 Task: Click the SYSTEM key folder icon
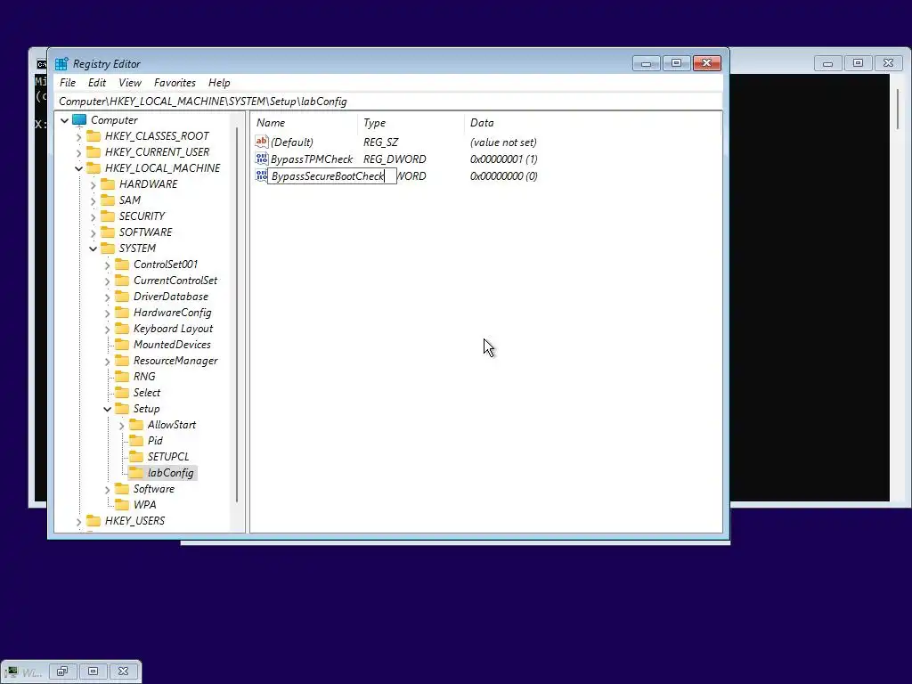click(x=108, y=248)
